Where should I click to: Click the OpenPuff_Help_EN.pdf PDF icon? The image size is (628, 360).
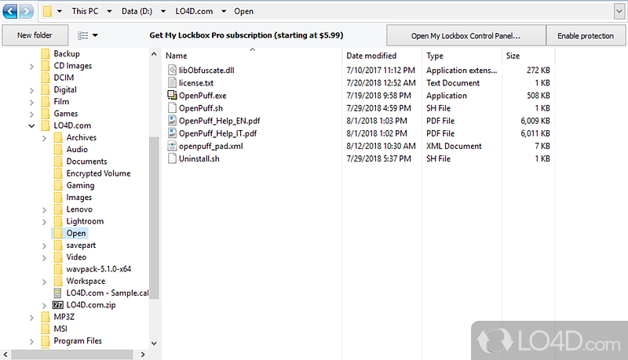click(173, 121)
